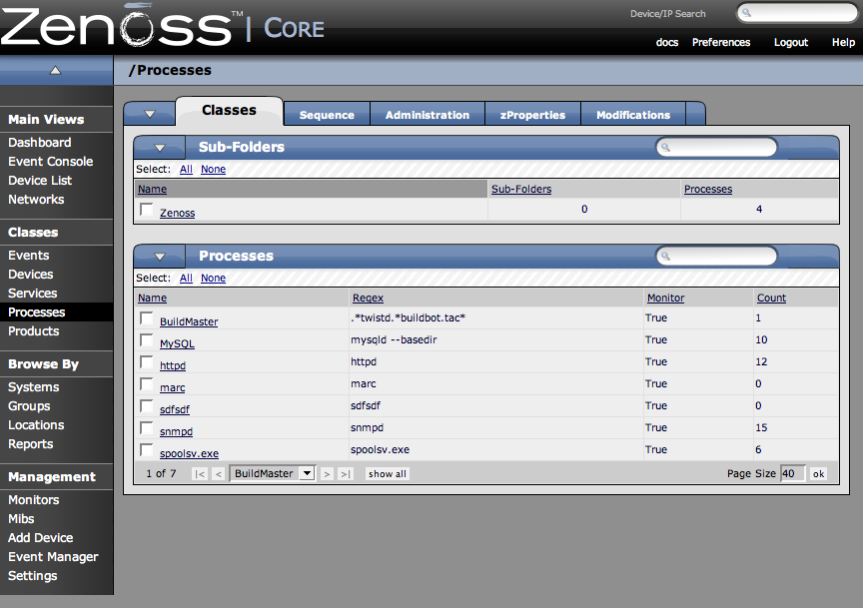Open Preferences in the header

tap(721, 42)
